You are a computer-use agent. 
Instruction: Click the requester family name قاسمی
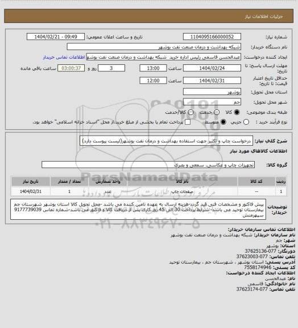click(x=255, y=284)
